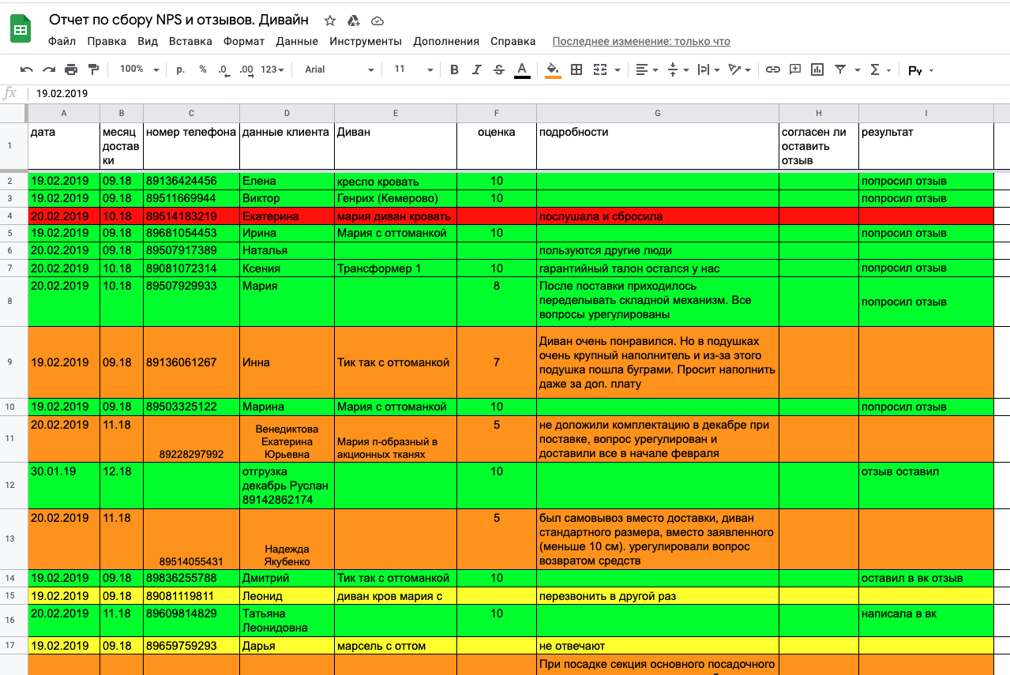Expand the merge cells options arrow
Viewport: 1010px width, 675px height.
617,70
